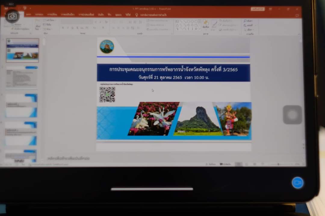Click the Replace button

(249, 25)
